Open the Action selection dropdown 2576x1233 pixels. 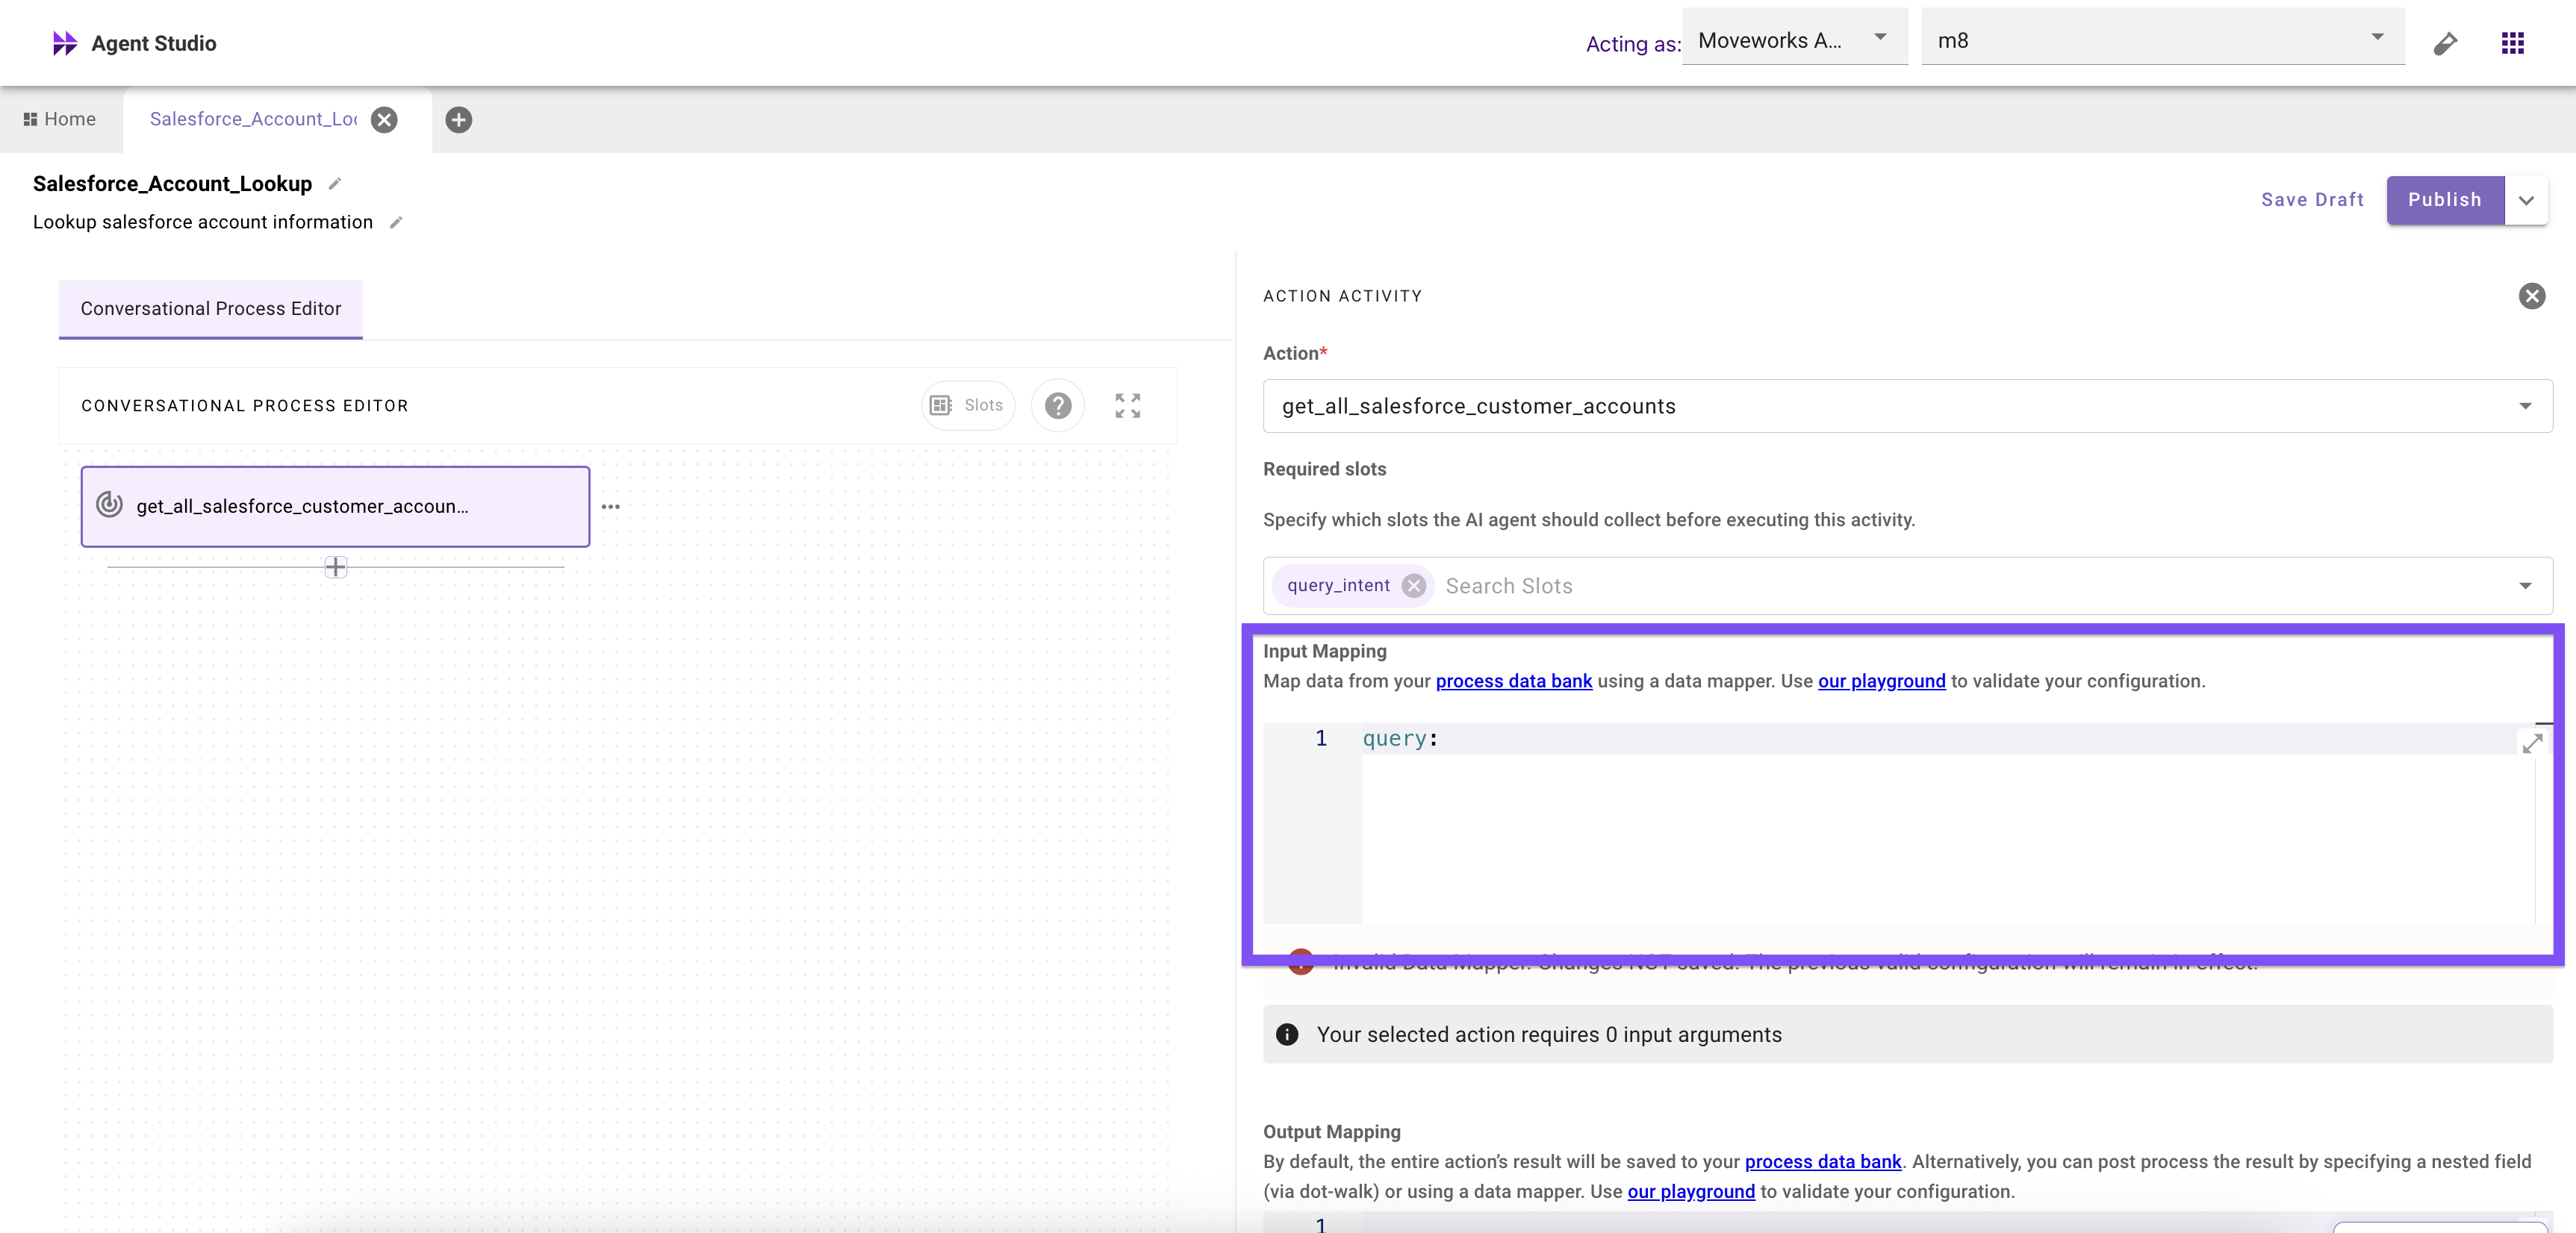pos(1907,406)
